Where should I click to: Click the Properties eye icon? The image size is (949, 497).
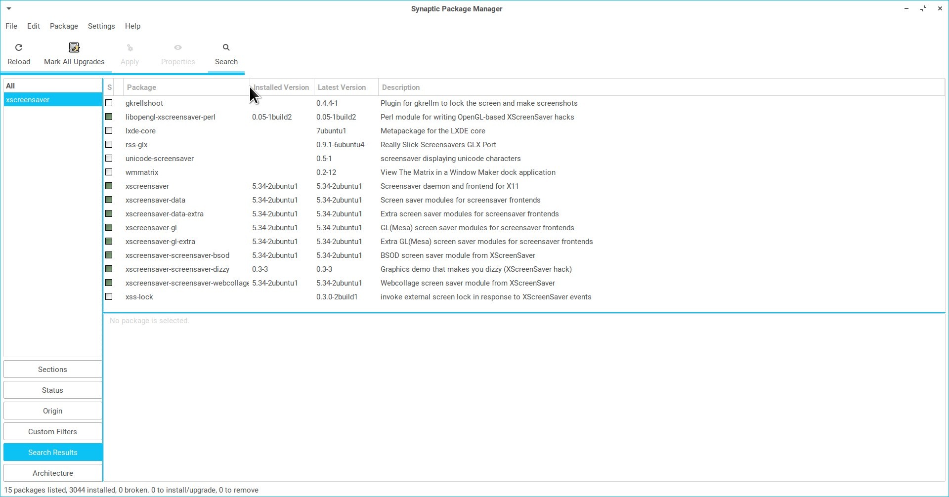click(178, 48)
